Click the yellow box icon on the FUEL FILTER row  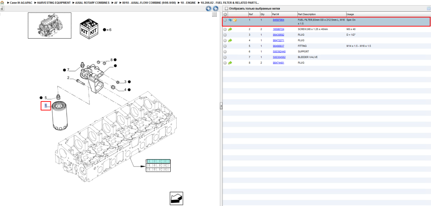pos(235,20)
